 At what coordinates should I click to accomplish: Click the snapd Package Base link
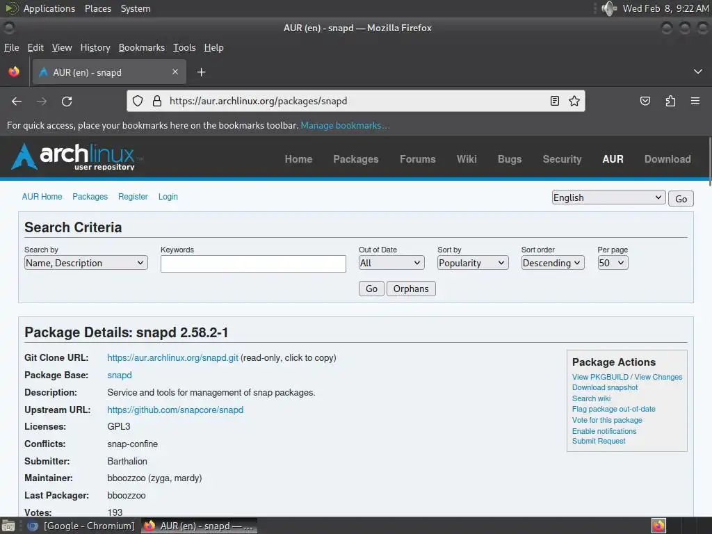point(120,375)
